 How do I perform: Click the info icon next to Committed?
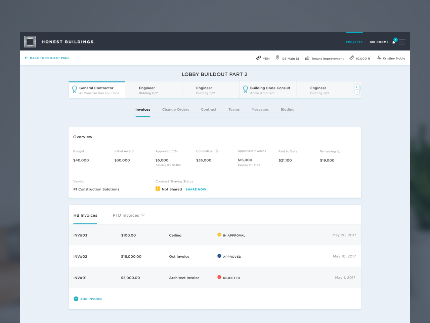point(216,151)
